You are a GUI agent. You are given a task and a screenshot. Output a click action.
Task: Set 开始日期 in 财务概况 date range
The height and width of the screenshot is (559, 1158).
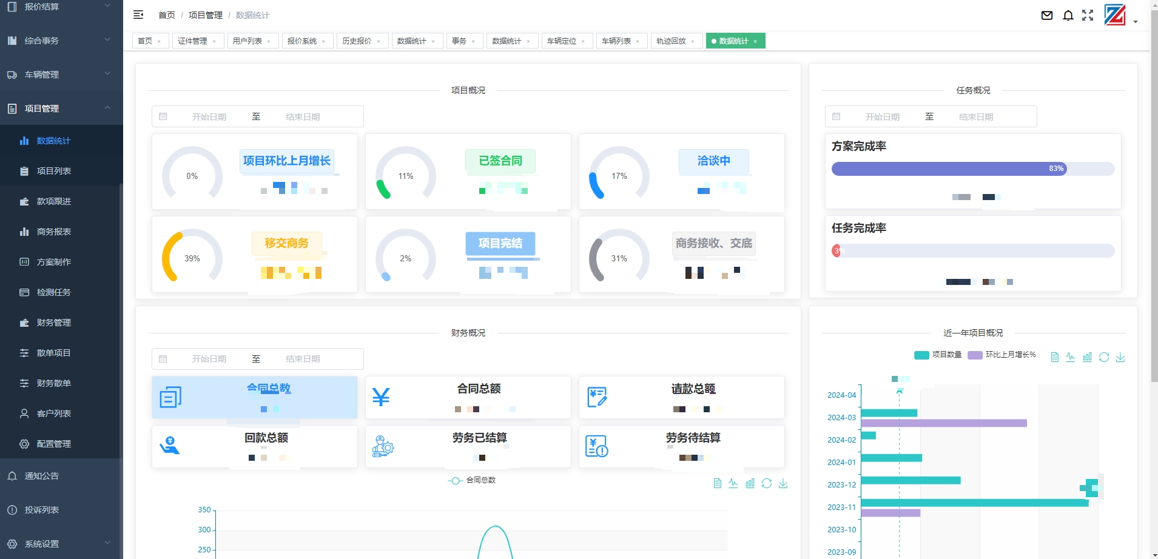209,359
